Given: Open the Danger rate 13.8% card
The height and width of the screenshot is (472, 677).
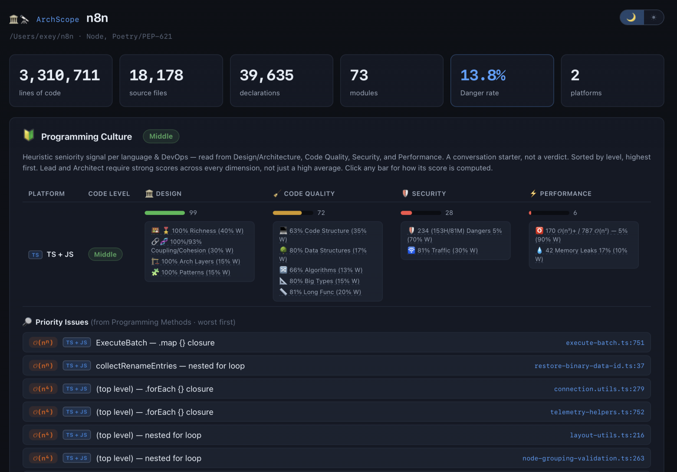Looking at the screenshot, I should pyautogui.click(x=502, y=81).
